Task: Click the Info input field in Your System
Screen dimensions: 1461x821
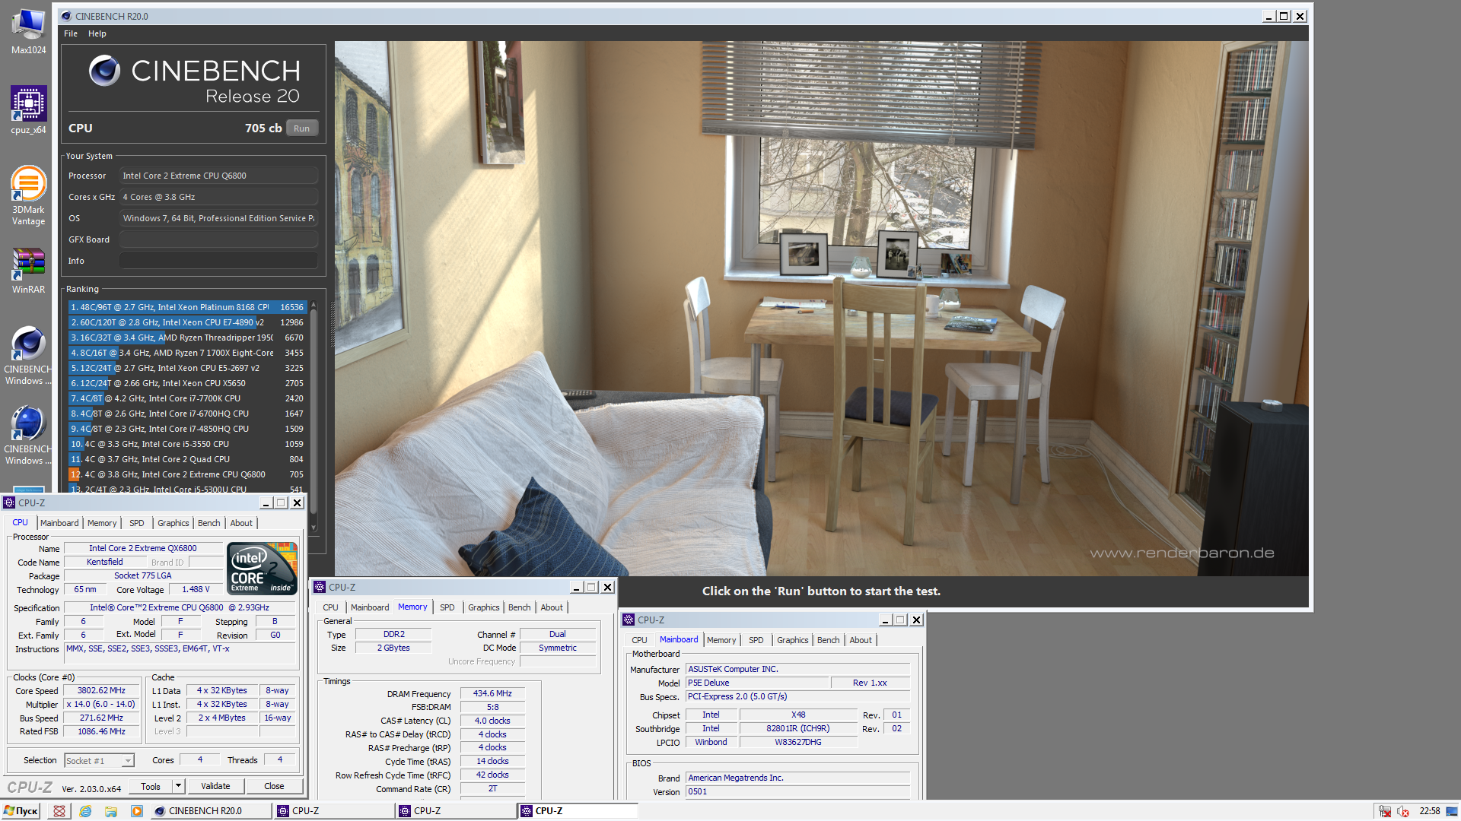Action: coord(218,261)
